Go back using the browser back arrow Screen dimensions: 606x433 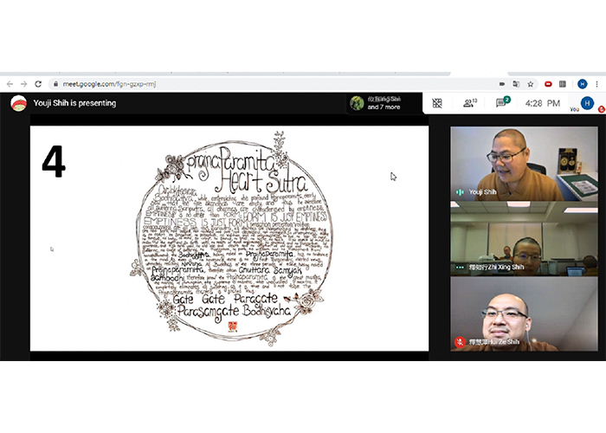(9, 84)
